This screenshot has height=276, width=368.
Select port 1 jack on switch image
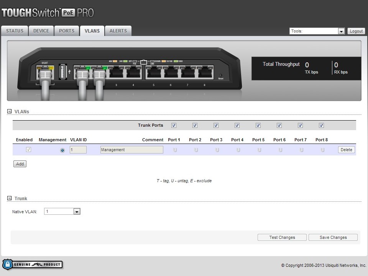pyautogui.click(x=82, y=72)
